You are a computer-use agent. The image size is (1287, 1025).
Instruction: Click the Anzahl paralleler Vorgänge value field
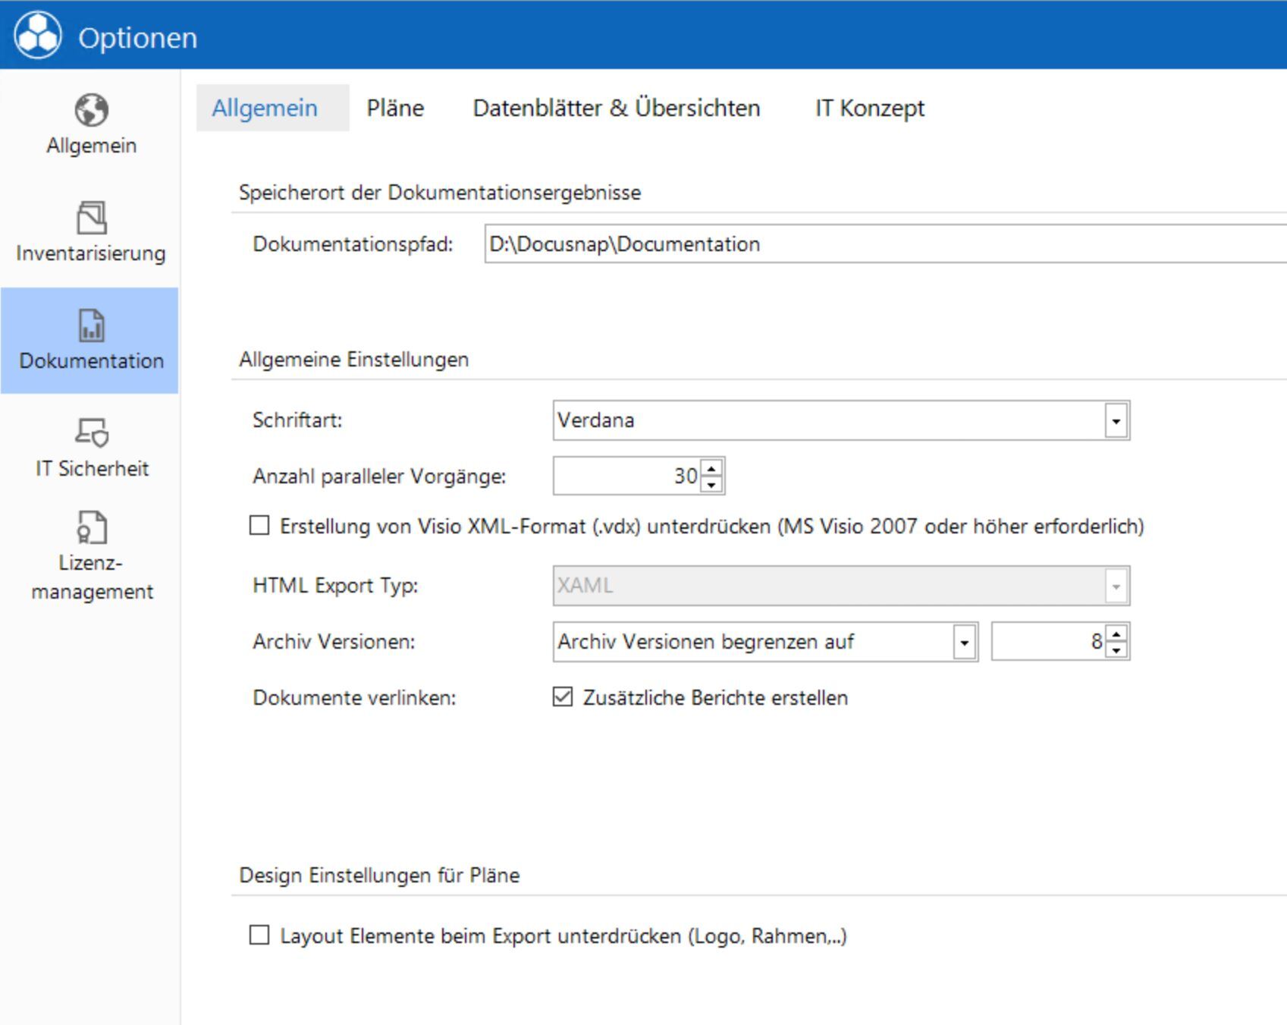tap(627, 476)
